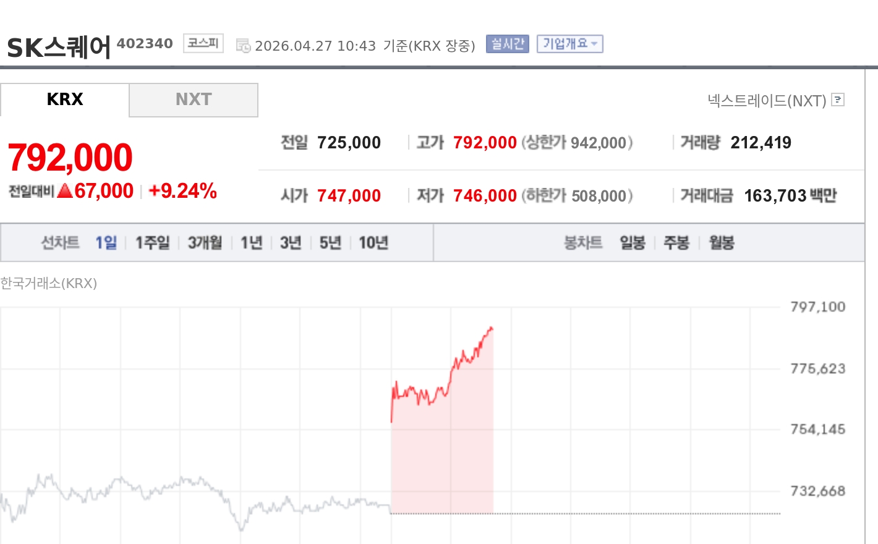Switch chart range to 1년
Image resolution: width=878 pixels, height=544 pixels.
[250, 242]
